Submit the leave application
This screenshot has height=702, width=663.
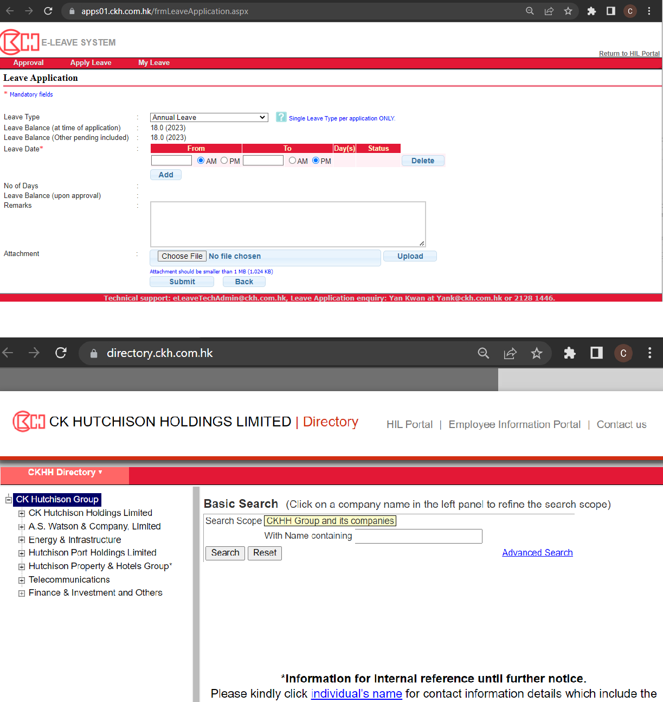(182, 282)
